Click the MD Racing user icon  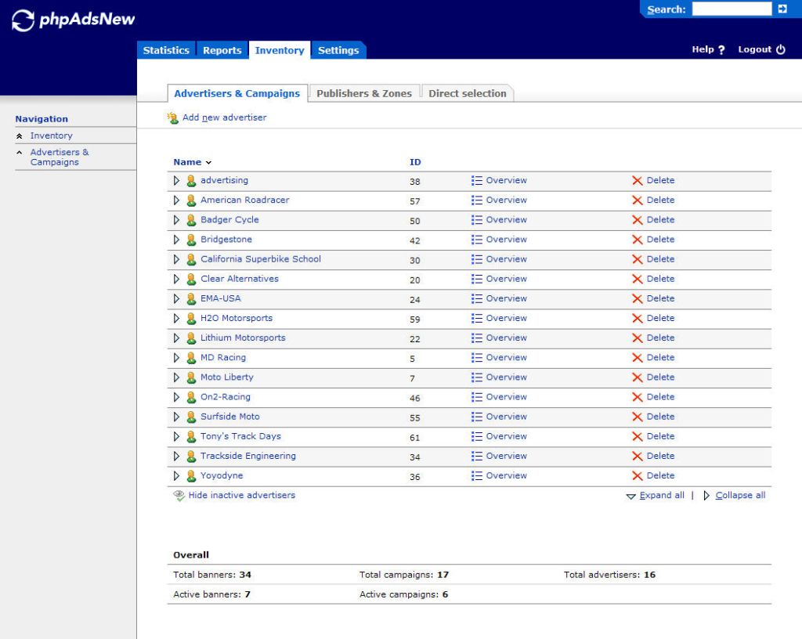pyautogui.click(x=191, y=358)
